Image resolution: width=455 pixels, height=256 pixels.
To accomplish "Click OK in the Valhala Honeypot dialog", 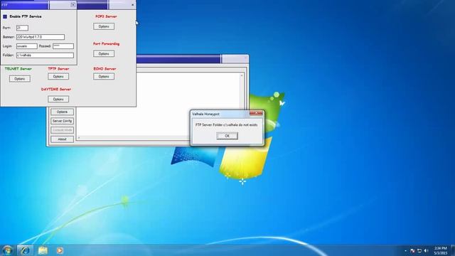I will [227, 136].
